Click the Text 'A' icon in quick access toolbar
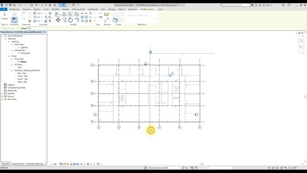The height and width of the screenshot is (173, 307). pyautogui.click(x=50, y=5)
